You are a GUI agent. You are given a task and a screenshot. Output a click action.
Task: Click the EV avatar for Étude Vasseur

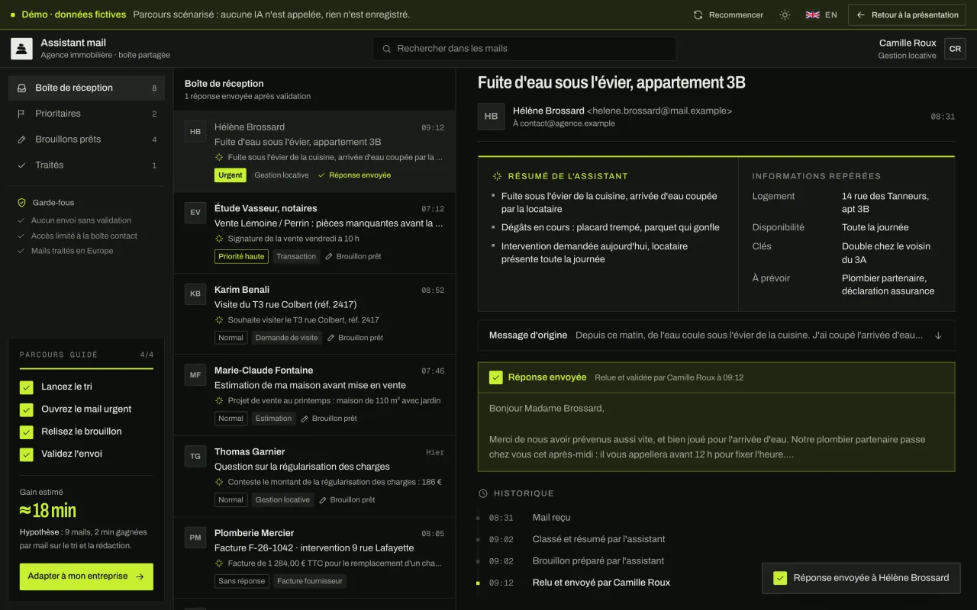click(x=195, y=213)
